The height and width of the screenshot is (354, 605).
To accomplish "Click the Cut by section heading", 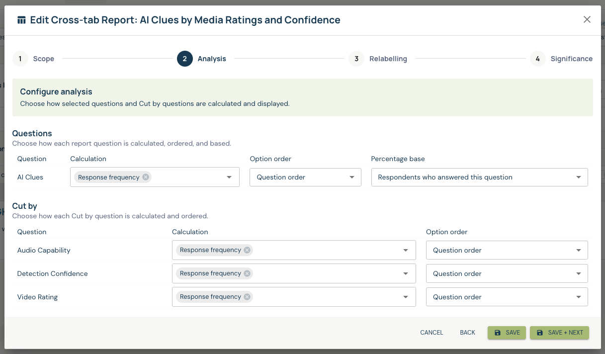I will click(x=25, y=206).
